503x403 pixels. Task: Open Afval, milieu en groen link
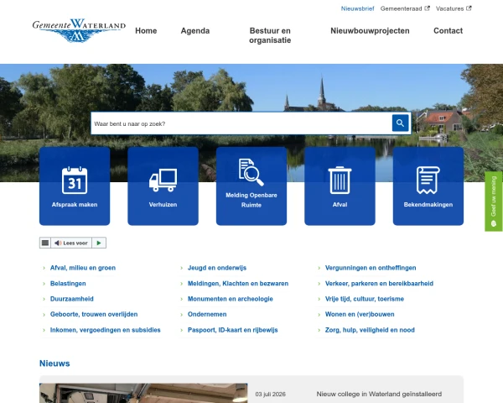[83, 268]
